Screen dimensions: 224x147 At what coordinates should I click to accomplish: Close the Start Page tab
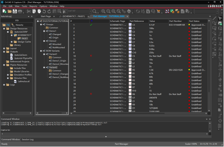tap(54, 16)
